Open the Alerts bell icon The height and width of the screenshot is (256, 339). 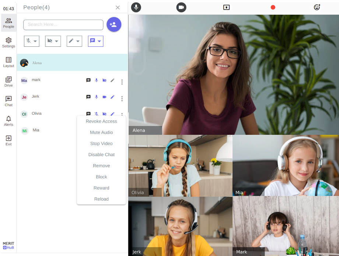click(x=8, y=120)
